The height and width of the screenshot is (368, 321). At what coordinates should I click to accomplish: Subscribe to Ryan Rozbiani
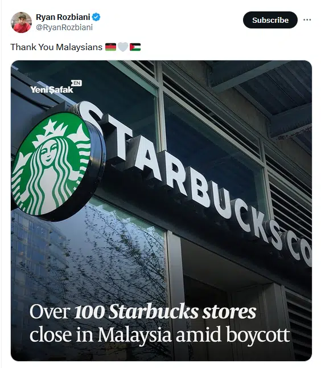point(270,20)
